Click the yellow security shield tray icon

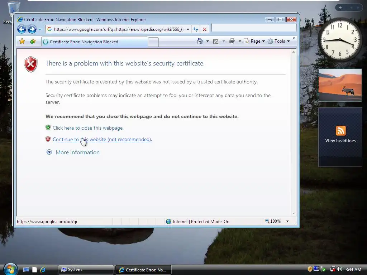(310, 269)
